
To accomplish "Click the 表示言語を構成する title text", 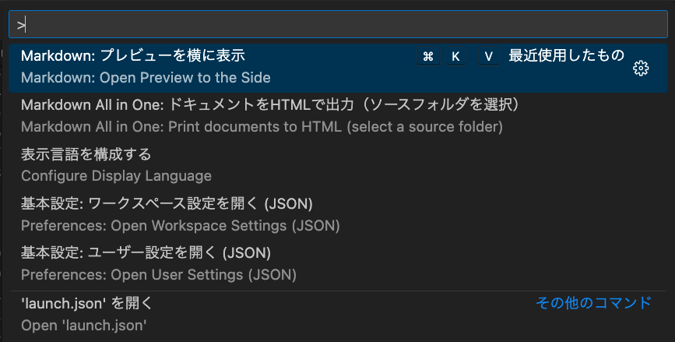I will (86, 154).
